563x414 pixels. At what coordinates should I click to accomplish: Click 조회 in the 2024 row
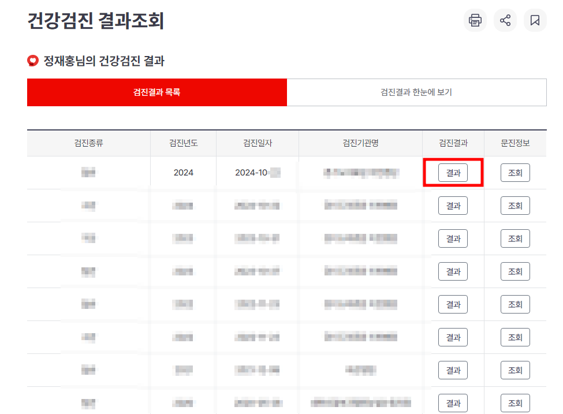(514, 172)
